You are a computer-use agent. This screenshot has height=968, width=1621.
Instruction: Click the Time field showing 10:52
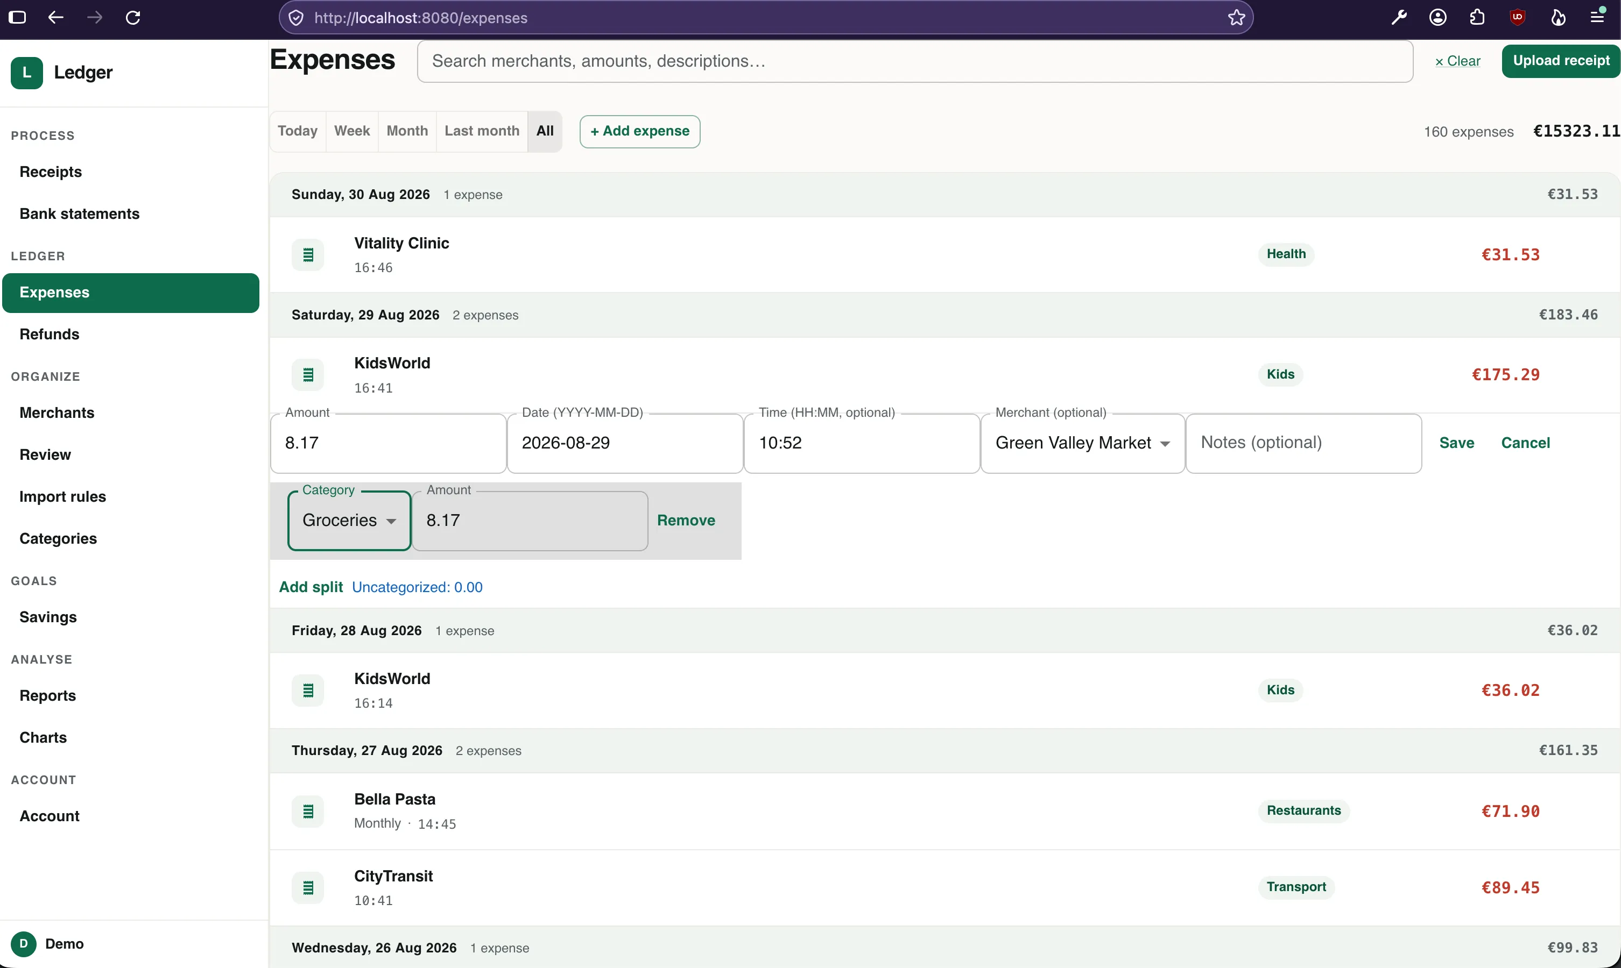[x=862, y=443]
